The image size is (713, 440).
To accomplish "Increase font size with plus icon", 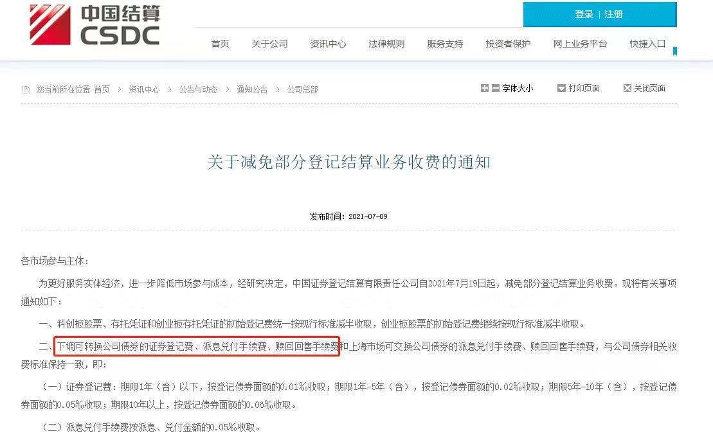I will click(485, 88).
